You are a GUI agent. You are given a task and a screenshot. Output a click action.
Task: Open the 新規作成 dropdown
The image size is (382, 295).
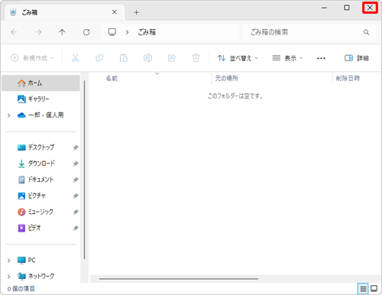[x=32, y=58]
